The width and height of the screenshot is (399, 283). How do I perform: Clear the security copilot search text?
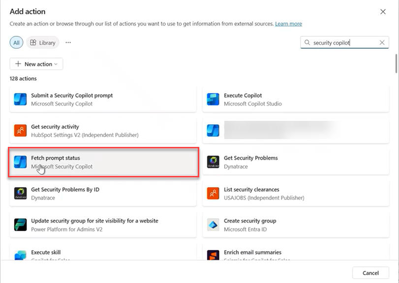(382, 42)
